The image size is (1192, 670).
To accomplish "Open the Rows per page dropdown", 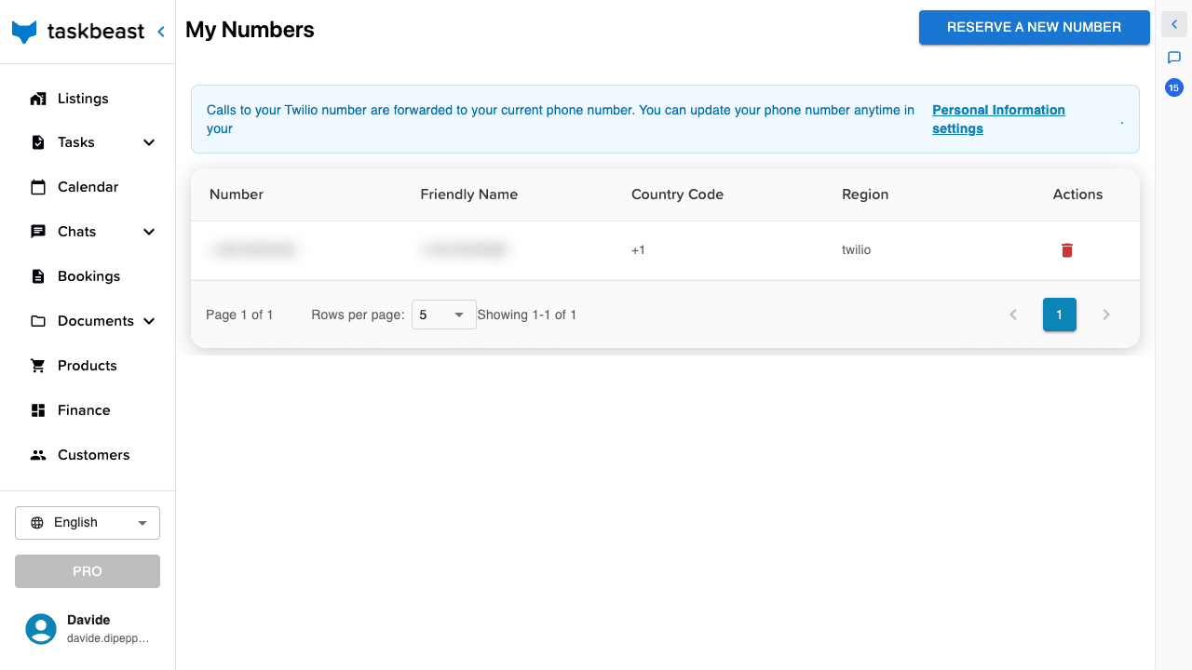I will [x=444, y=315].
